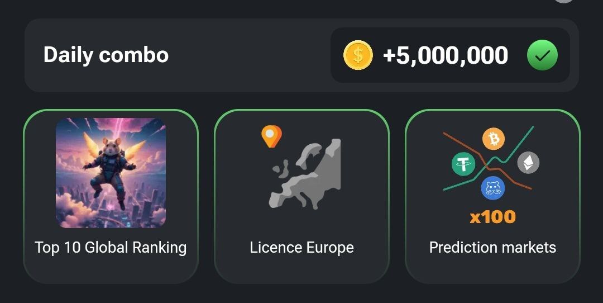Tap the green Tether coin icon
The width and height of the screenshot is (603, 303).
pos(463,164)
